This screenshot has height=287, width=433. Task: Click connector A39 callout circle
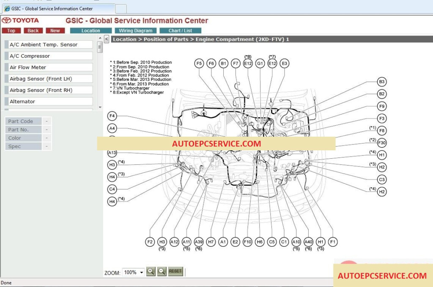click(x=199, y=242)
